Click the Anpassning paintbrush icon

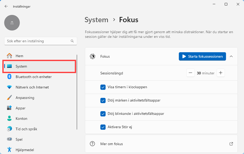tap(9, 98)
